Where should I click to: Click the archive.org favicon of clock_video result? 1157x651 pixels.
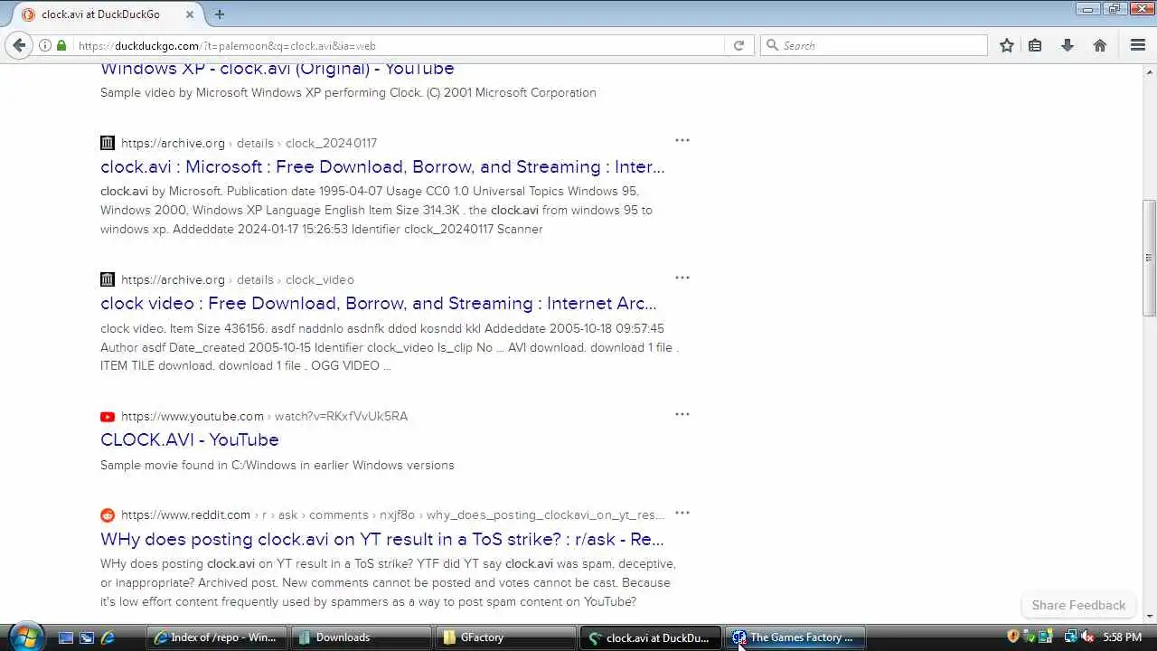tap(108, 279)
